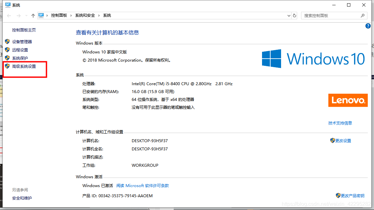
Task: Click the help question mark icon
Action: [368, 26]
